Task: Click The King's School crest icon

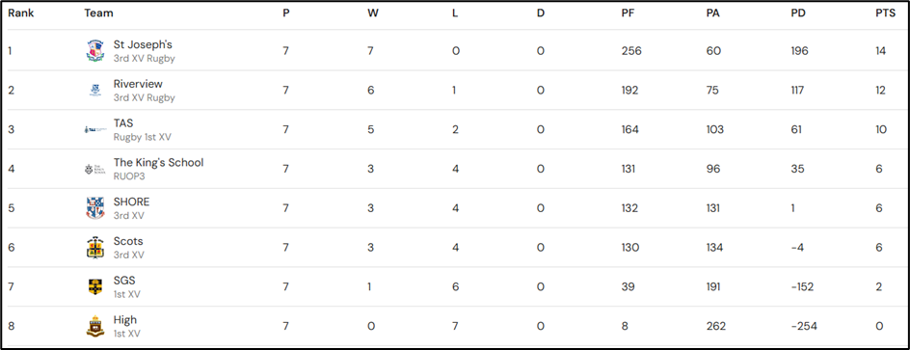Action: coord(95,169)
